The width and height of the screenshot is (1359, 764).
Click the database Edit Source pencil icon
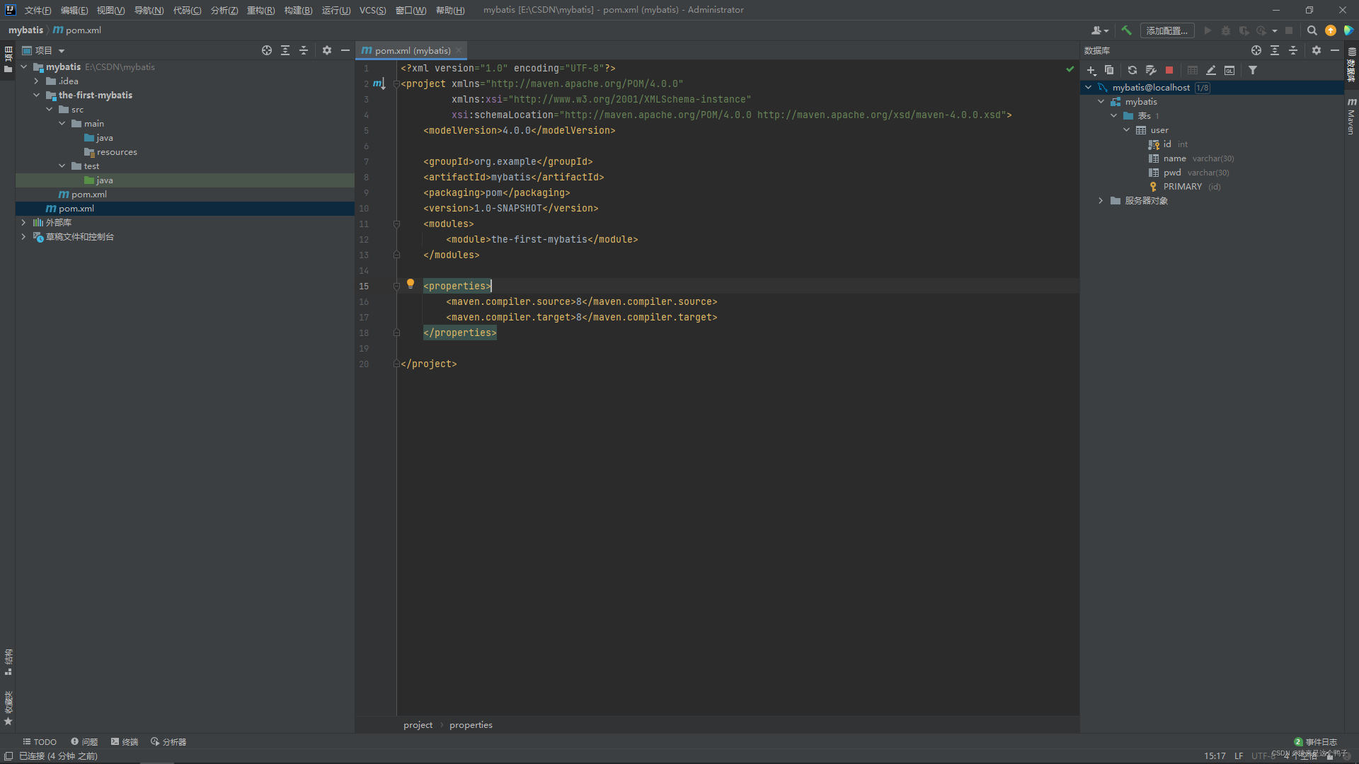(1211, 70)
